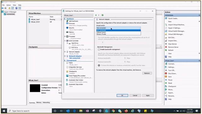The height and width of the screenshot is (114, 202).
Task: Open the Virtual switch combo box
Action: [119, 28]
